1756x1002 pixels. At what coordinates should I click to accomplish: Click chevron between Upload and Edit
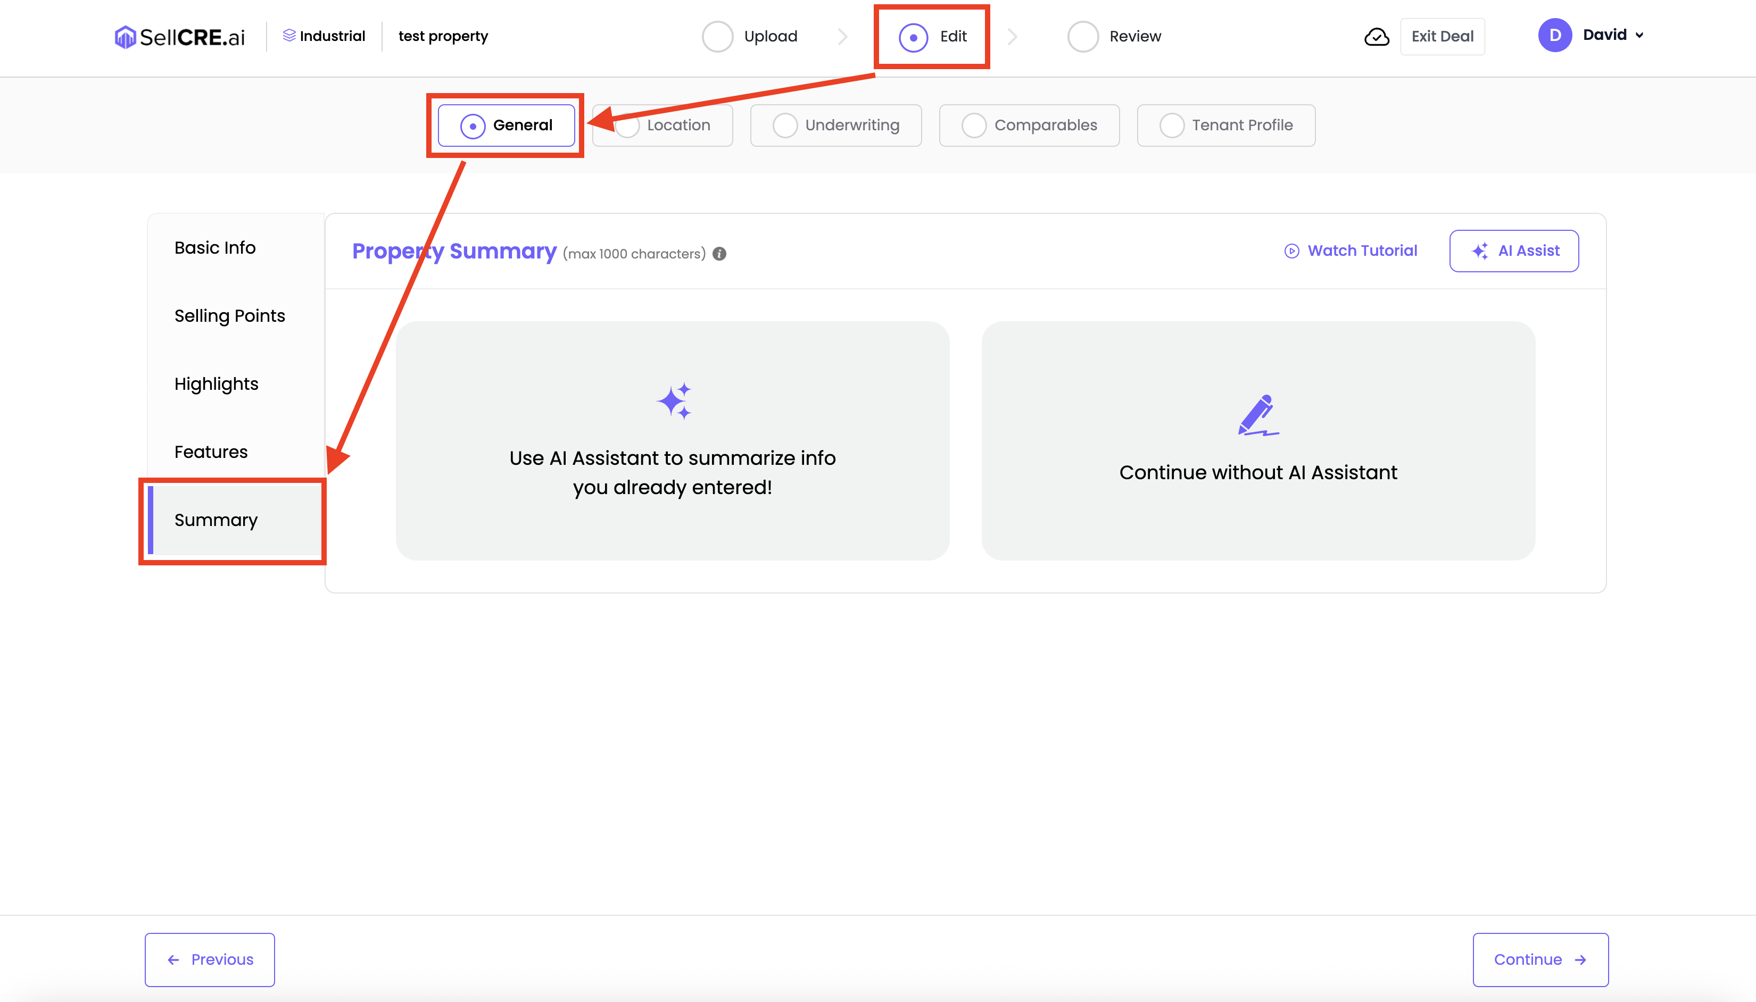tap(842, 37)
